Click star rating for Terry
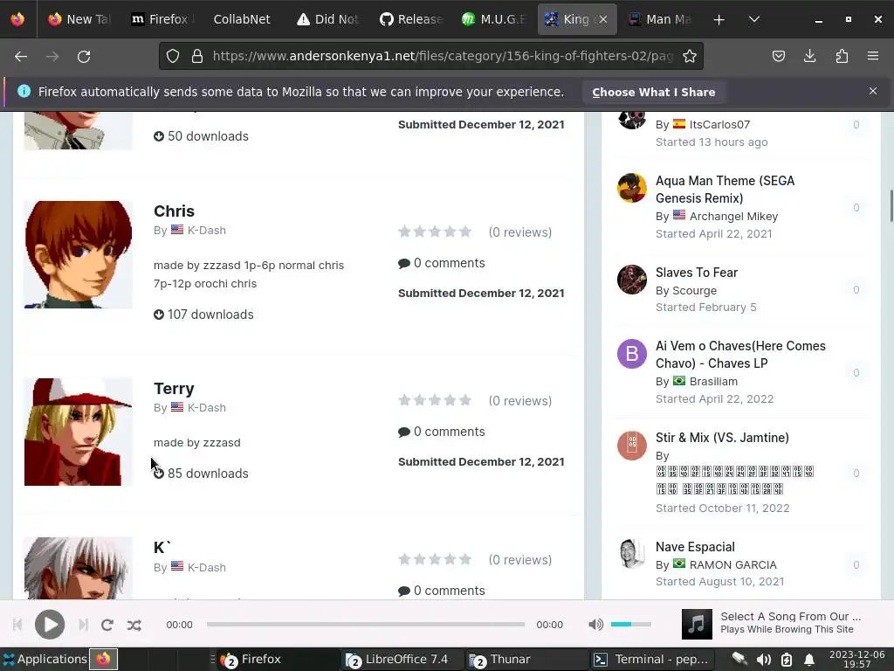Viewport: 894px width, 671px height. point(435,400)
